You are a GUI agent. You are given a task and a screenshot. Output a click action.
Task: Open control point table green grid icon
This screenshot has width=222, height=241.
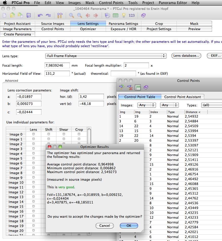(116, 15)
